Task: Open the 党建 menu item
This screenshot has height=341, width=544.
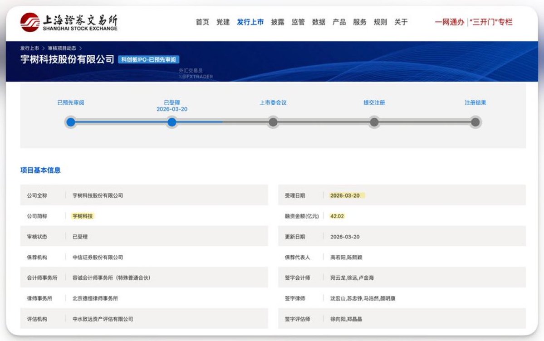Action: click(x=223, y=22)
